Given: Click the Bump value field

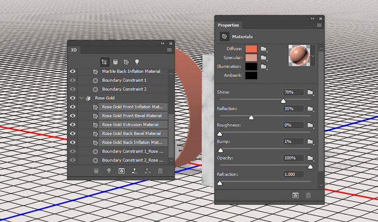Looking at the screenshot, I should click(x=293, y=142).
